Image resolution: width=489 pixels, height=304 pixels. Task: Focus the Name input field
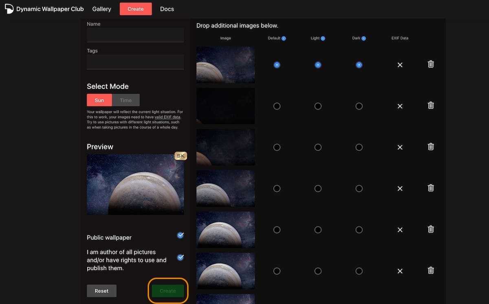pyautogui.click(x=135, y=35)
